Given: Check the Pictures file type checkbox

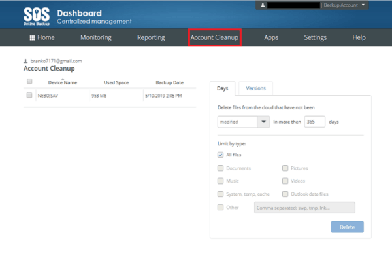Looking at the screenshot, I should (285, 168).
